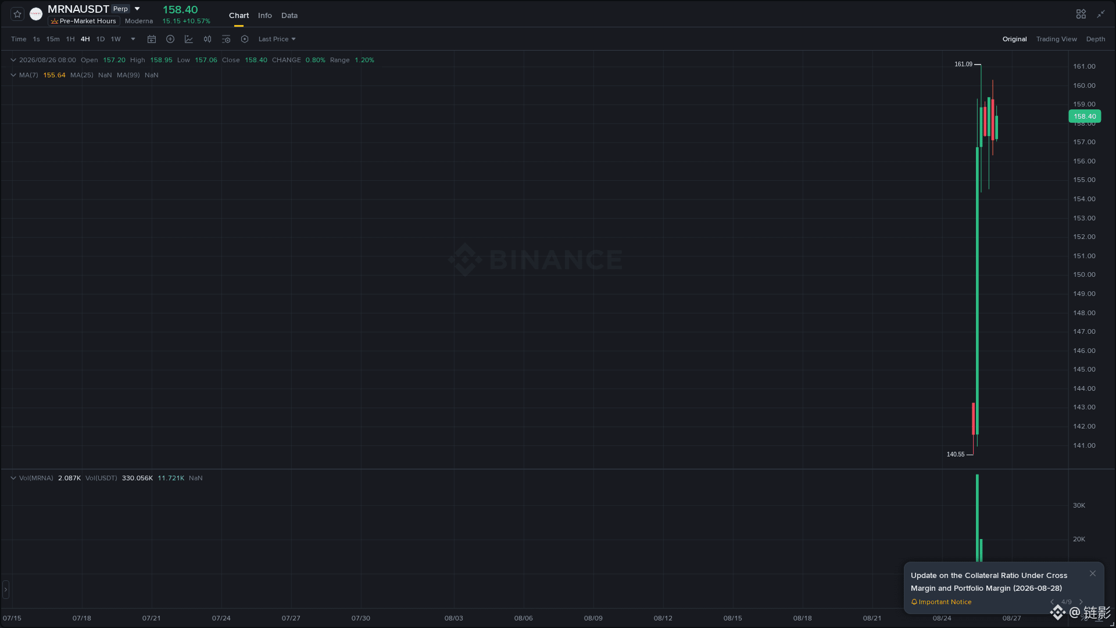Viewport: 1116px width, 628px height.
Task: Click the Vol(MRNA) indicator label
Action: point(36,478)
